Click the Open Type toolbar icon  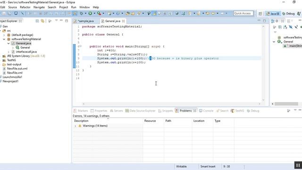pyautogui.click(x=127, y=13)
